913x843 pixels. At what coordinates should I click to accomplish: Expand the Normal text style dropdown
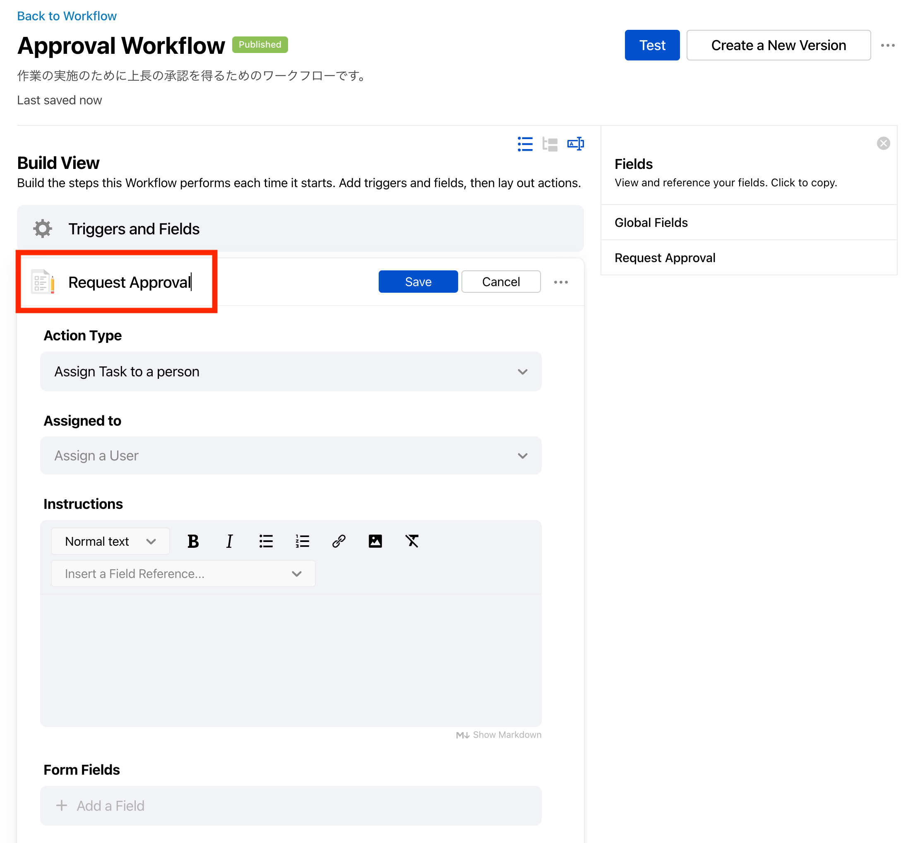111,542
